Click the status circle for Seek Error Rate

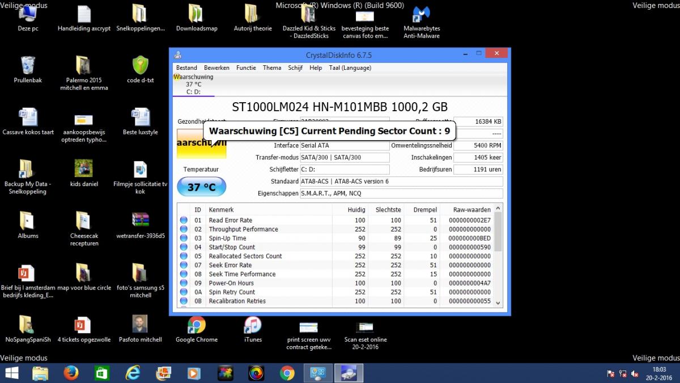[184, 265]
